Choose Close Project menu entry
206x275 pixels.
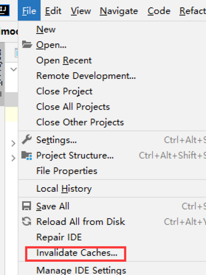[x=64, y=91]
